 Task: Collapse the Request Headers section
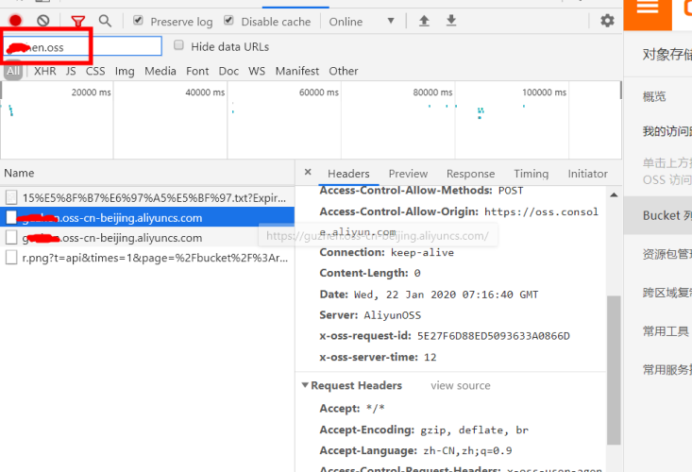(306, 385)
